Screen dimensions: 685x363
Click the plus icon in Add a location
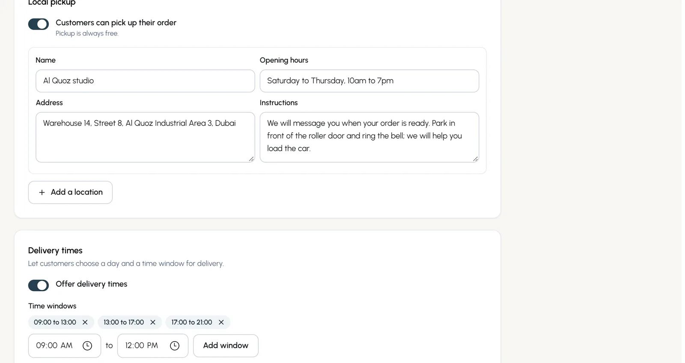click(x=42, y=193)
